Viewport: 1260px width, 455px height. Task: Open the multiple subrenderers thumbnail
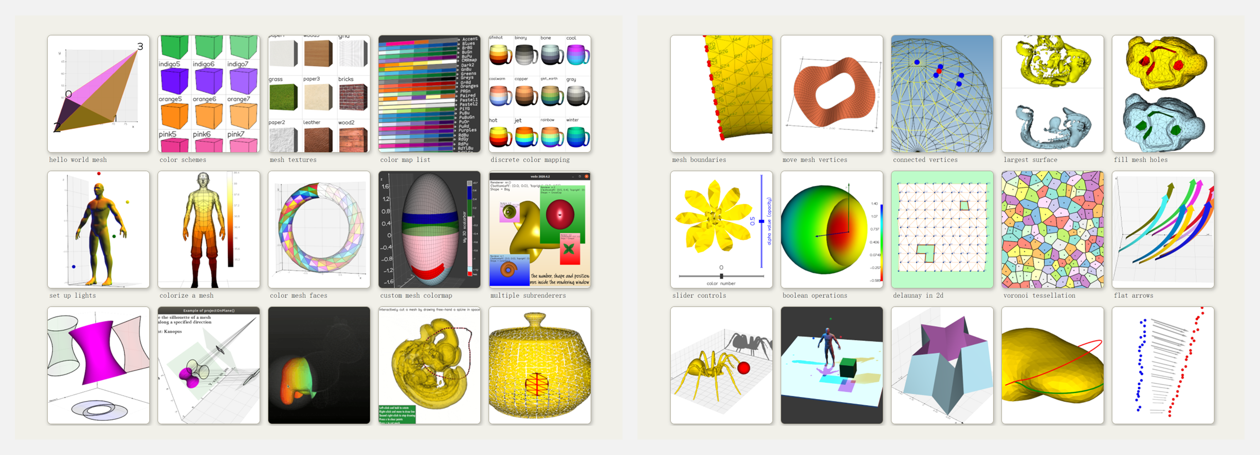point(540,230)
